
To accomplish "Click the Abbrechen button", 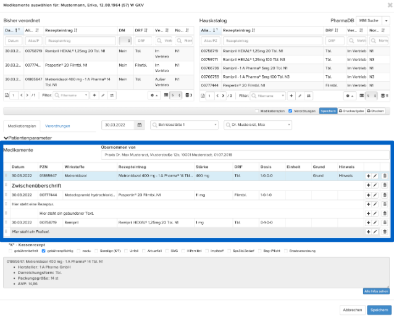I will tap(352, 310).
